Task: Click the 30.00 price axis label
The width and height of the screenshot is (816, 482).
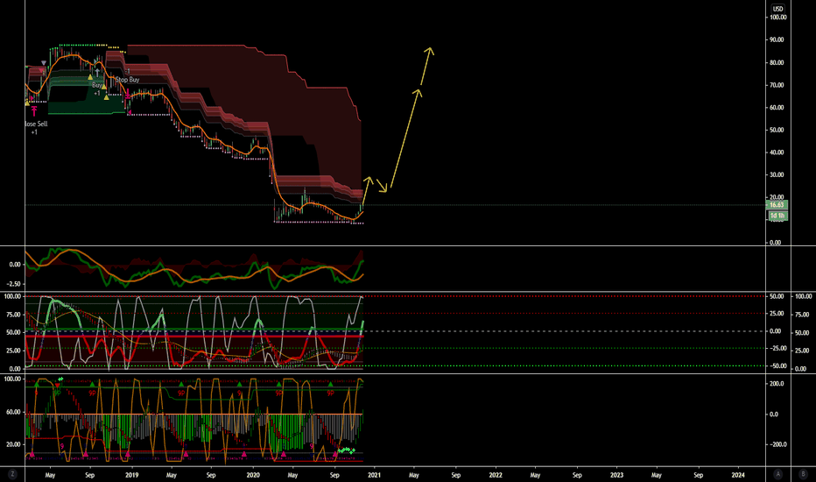Action: (x=777, y=175)
